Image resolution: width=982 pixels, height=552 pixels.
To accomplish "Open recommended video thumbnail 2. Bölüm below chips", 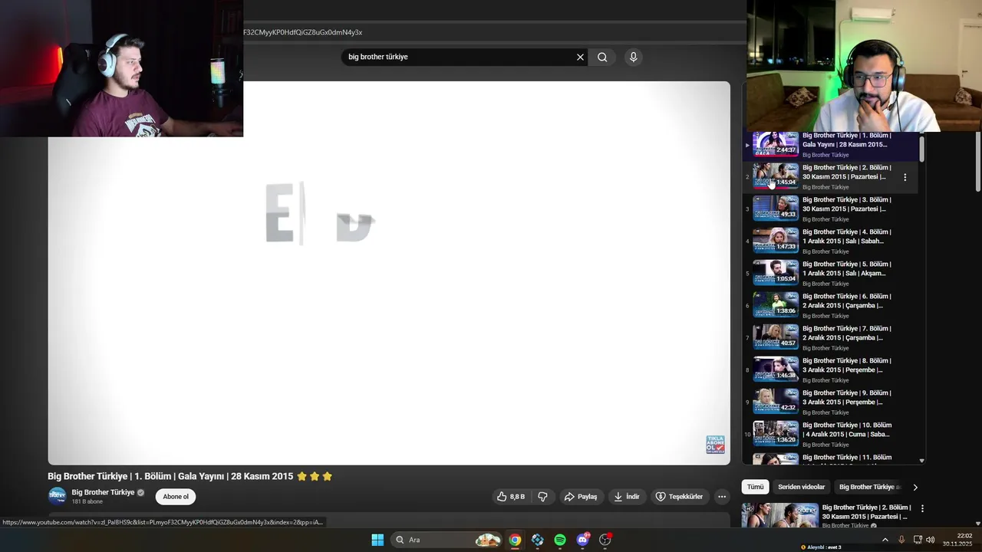I will (779, 515).
